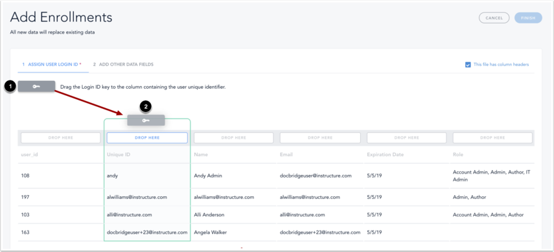Click the 'Alli Anderson' name cell
Screen dimensions: 554x252
click(209, 214)
